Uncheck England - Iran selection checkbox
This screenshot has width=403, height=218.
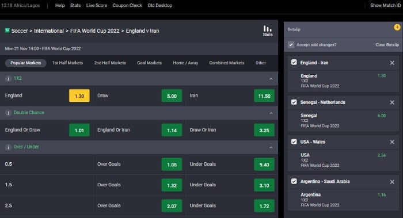click(294, 62)
